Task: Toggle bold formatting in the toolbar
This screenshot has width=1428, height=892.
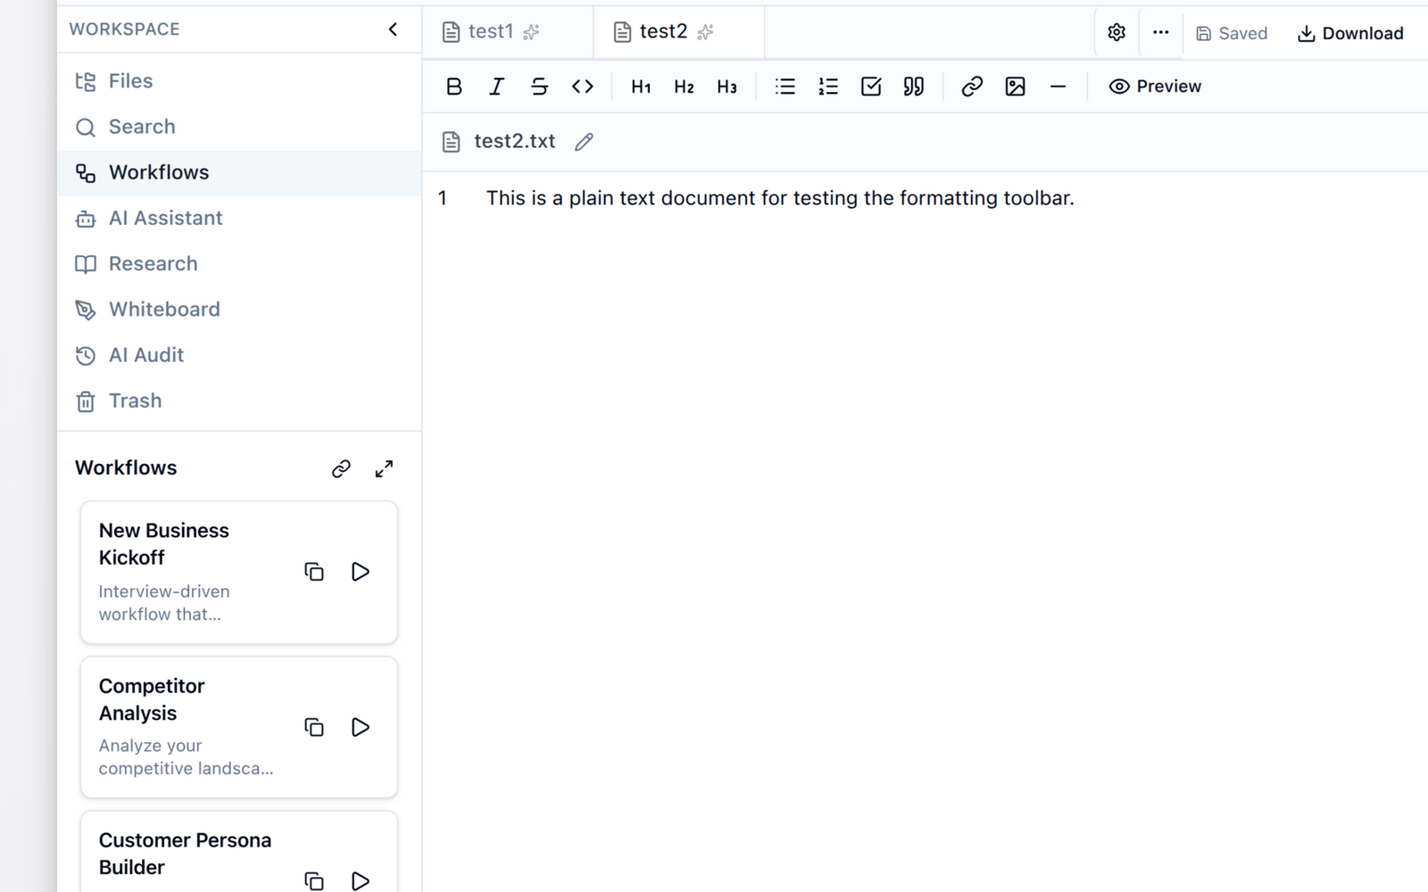Action: tap(453, 87)
